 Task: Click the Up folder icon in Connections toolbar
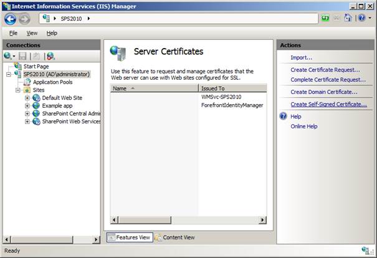click(x=36, y=56)
